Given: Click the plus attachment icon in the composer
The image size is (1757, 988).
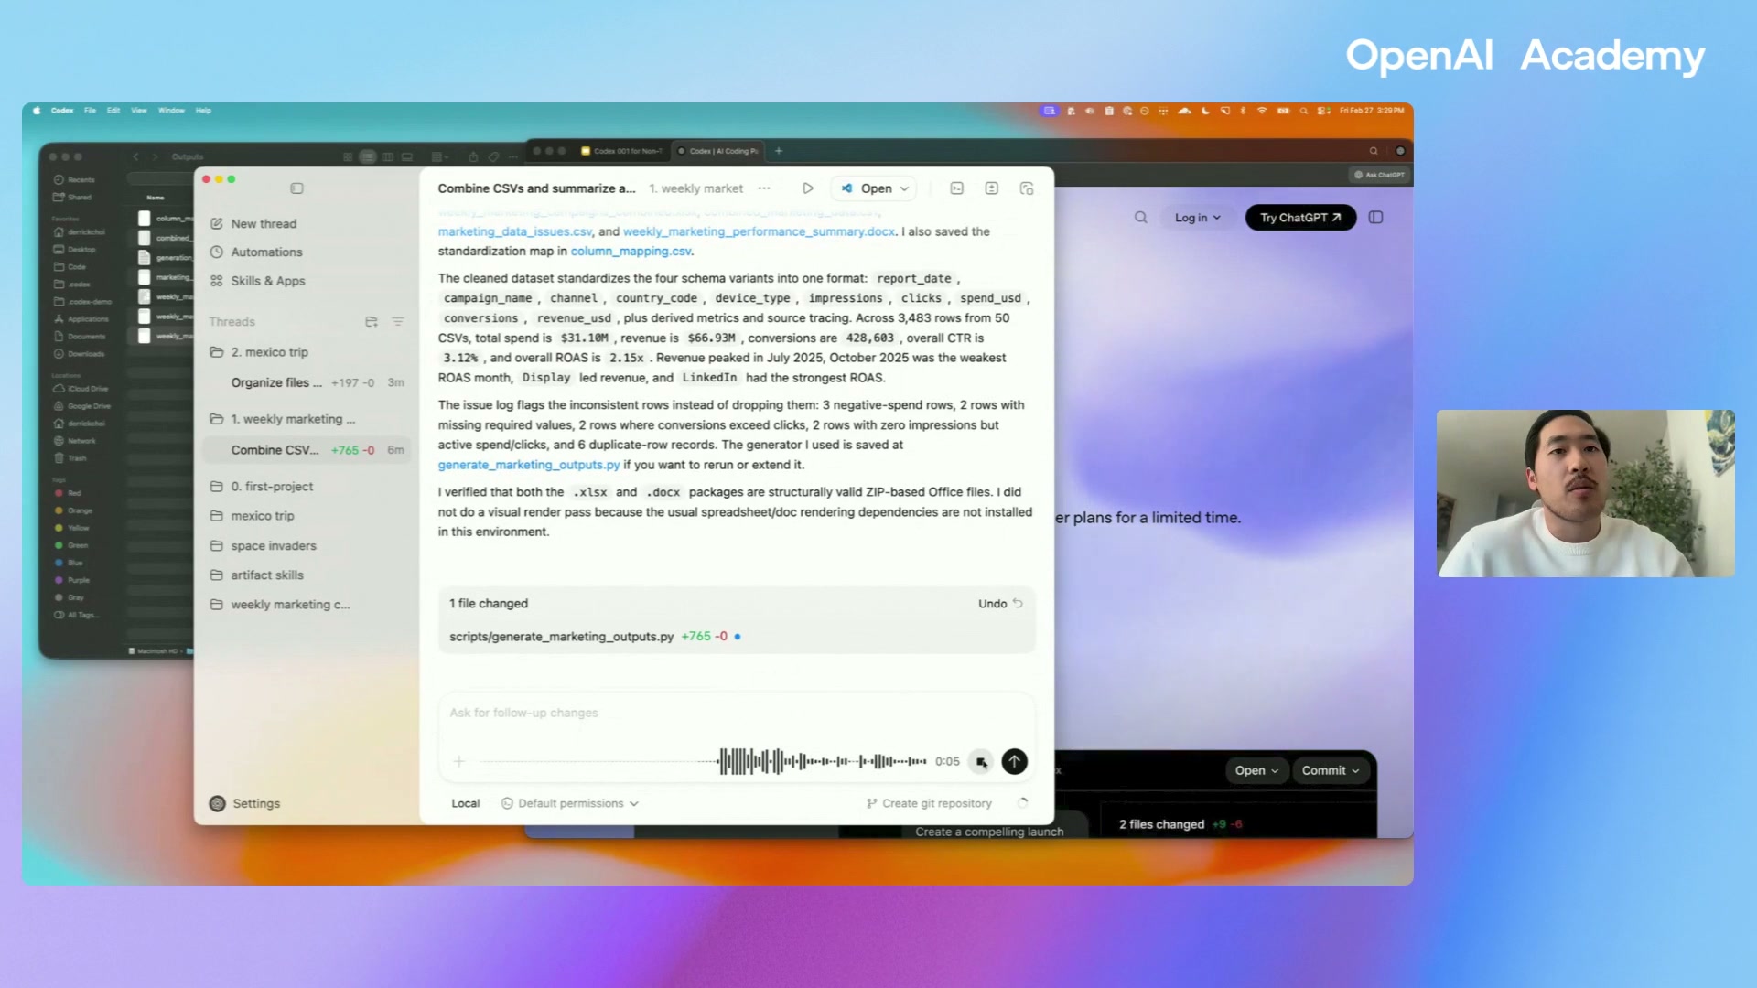Looking at the screenshot, I should coord(459,762).
